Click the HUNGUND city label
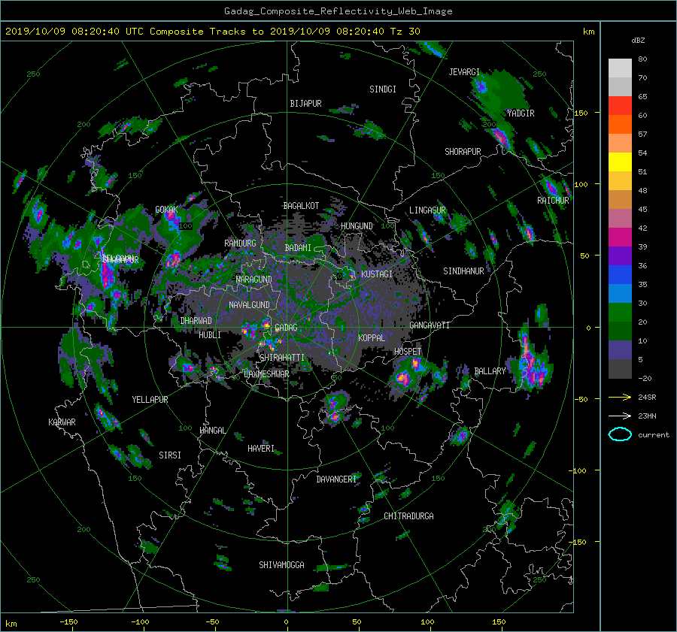This screenshot has height=632, width=677. coord(357,225)
